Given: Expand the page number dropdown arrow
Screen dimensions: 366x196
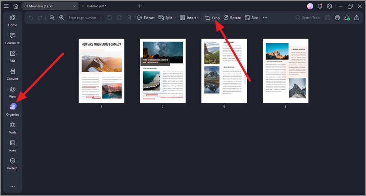Looking at the screenshot, I should tap(101, 18).
